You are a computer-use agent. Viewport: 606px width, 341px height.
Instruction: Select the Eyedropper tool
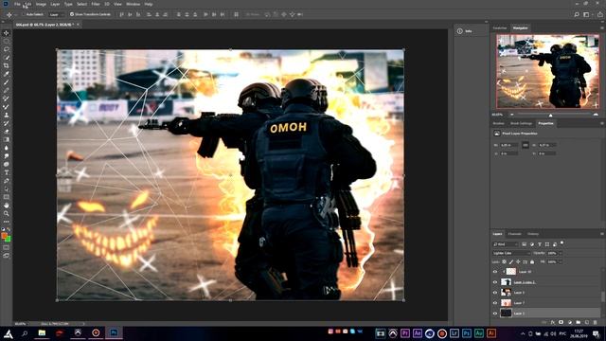7,74
